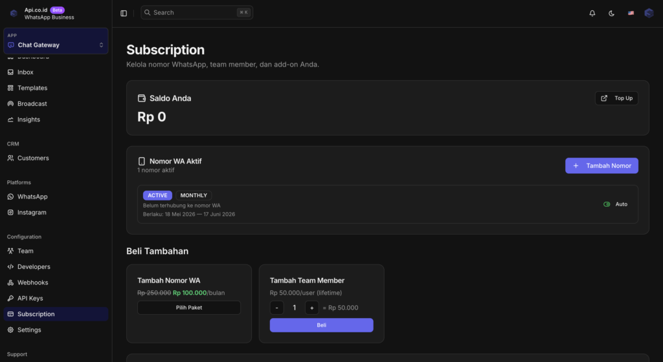Viewport: 663px width, 362px height.
Task: View Insights in the sidebar
Action: (x=56, y=120)
